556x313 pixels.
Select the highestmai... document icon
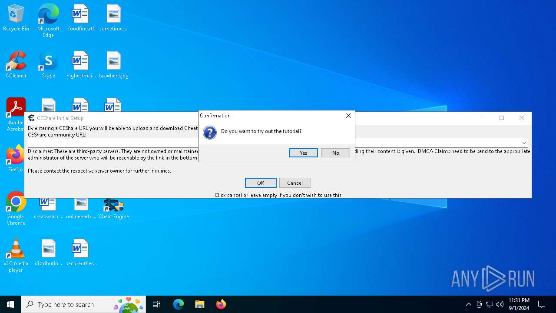tap(81, 65)
